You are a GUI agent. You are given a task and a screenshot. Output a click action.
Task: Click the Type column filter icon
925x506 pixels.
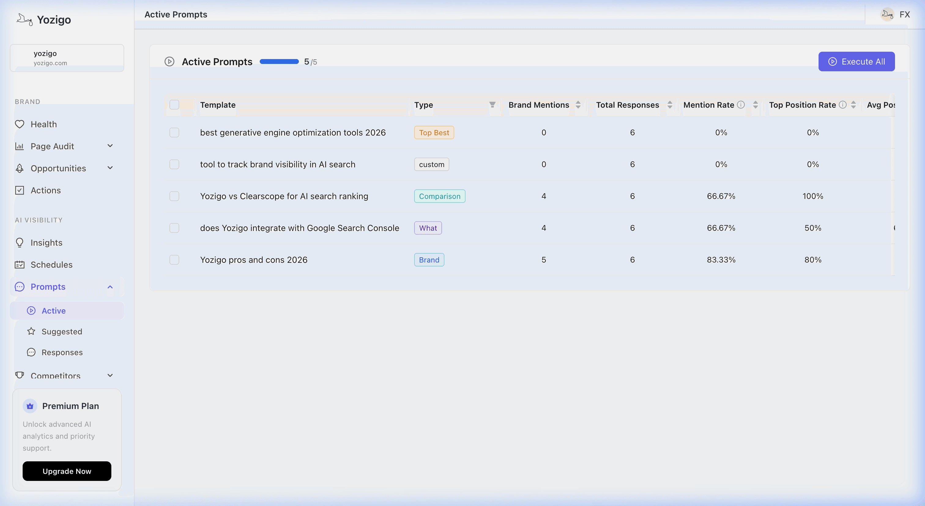492,105
